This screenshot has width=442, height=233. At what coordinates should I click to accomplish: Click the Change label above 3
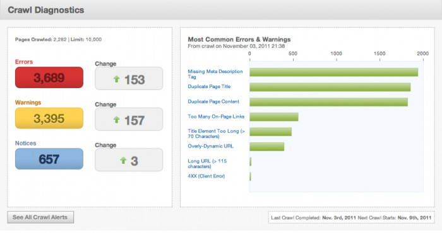pos(105,145)
